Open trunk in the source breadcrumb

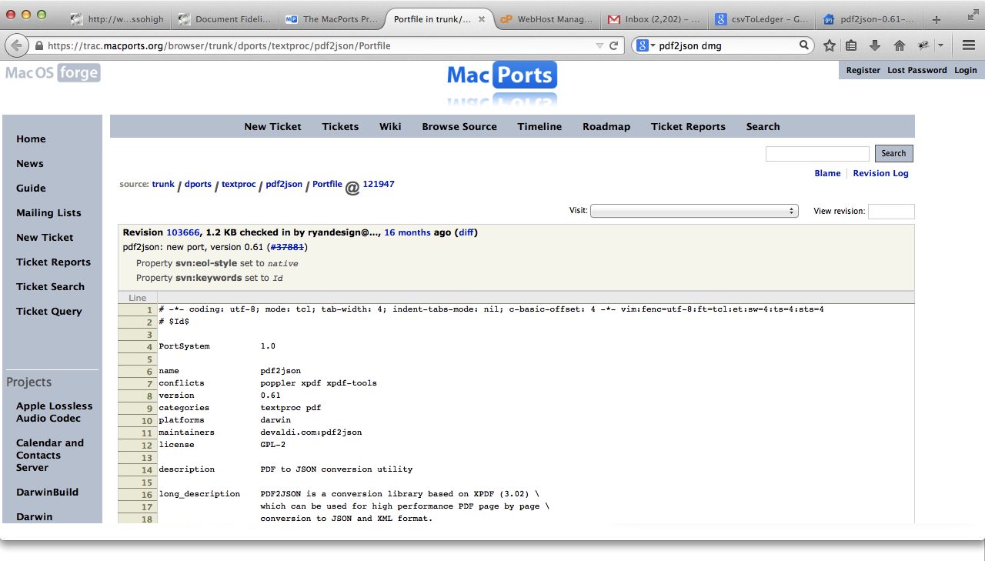click(163, 184)
